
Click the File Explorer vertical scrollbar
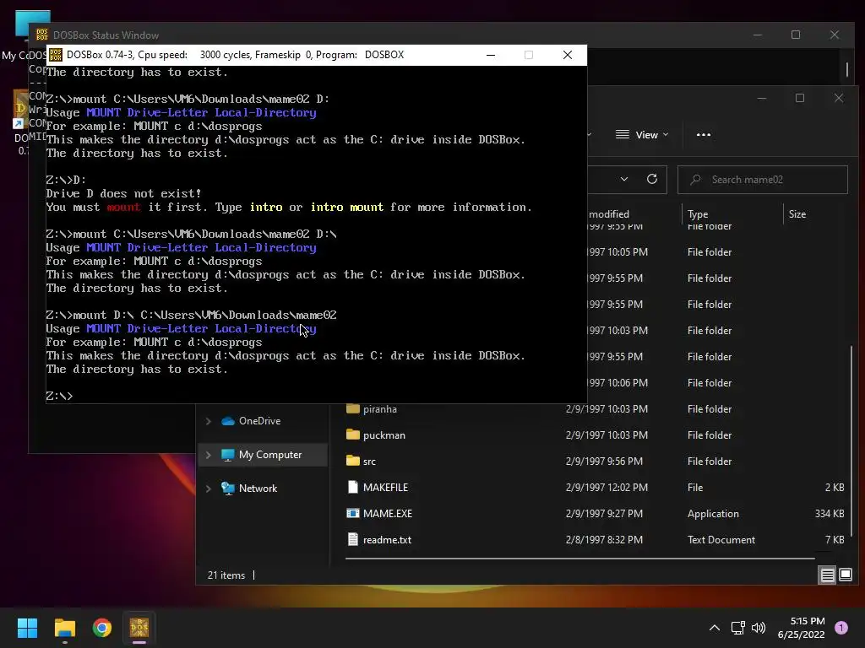click(x=851, y=440)
